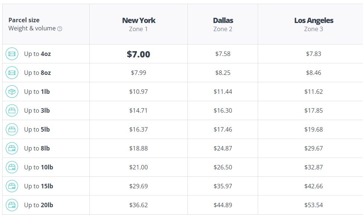363x215 pixels.
Task: Click the Parcel size header text
Action: [x=24, y=20]
